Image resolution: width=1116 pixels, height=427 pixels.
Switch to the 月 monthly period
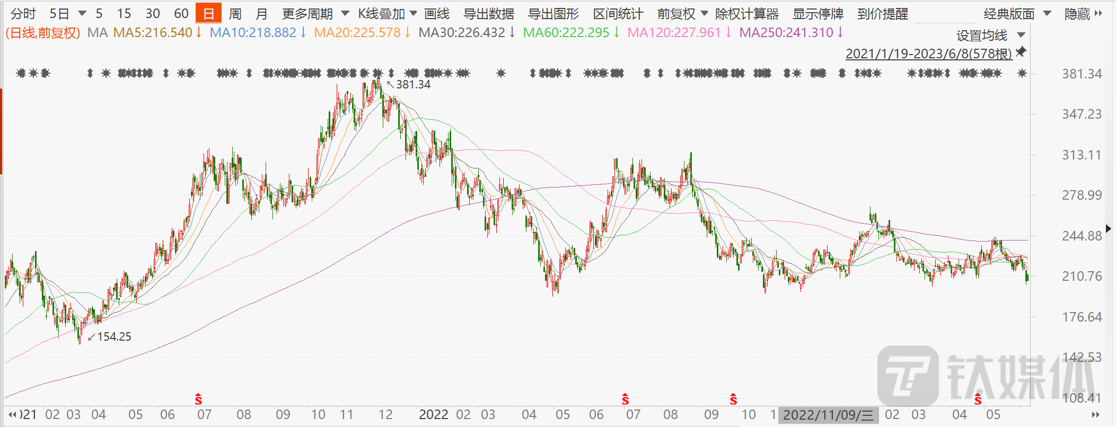pos(261,14)
